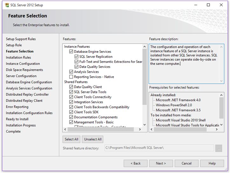The image size is (230, 173).
Task: Select Server Configuration step
Action: (x=21, y=76)
